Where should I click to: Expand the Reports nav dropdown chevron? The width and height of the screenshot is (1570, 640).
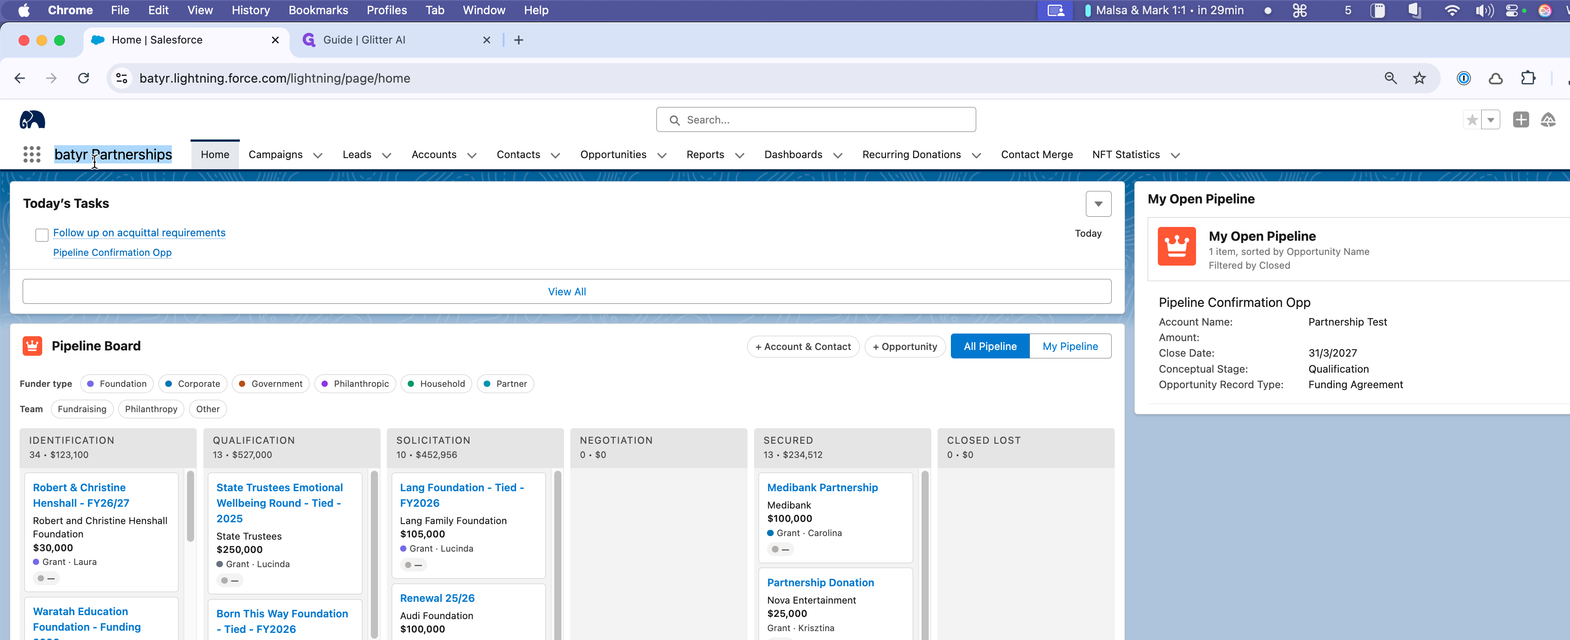[740, 155]
